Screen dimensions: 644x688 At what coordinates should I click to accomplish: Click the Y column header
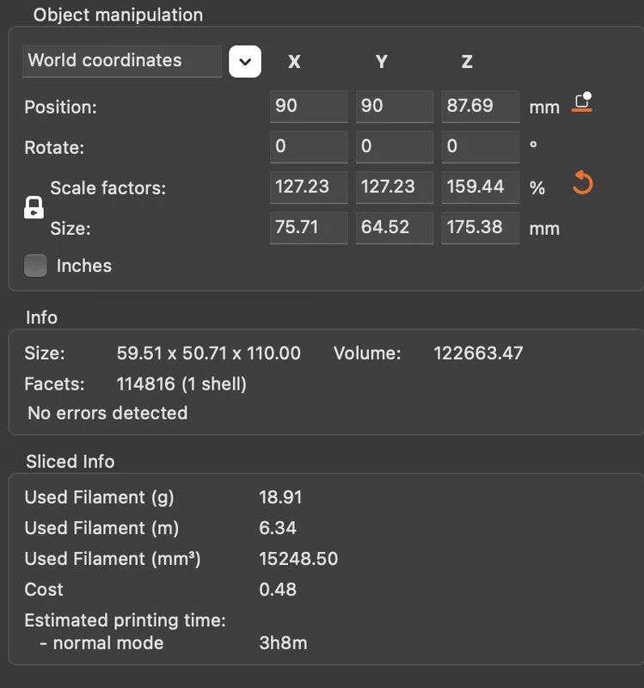click(382, 62)
